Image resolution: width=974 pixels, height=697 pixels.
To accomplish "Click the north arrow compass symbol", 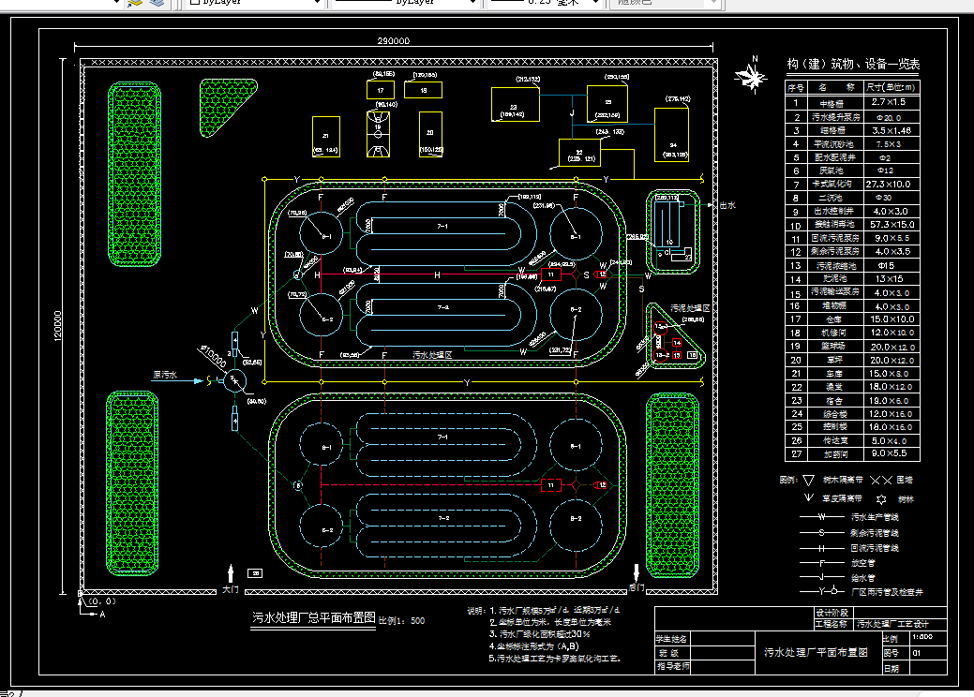I will (x=750, y=76).
